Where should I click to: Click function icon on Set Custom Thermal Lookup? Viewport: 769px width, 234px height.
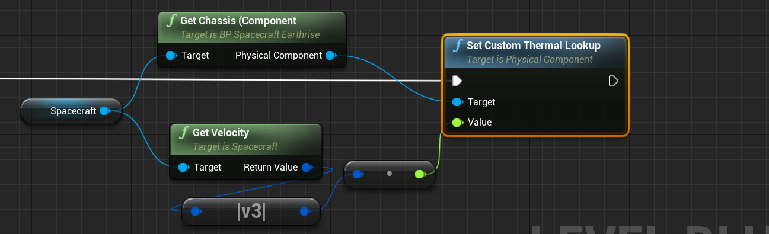(458, 46)
